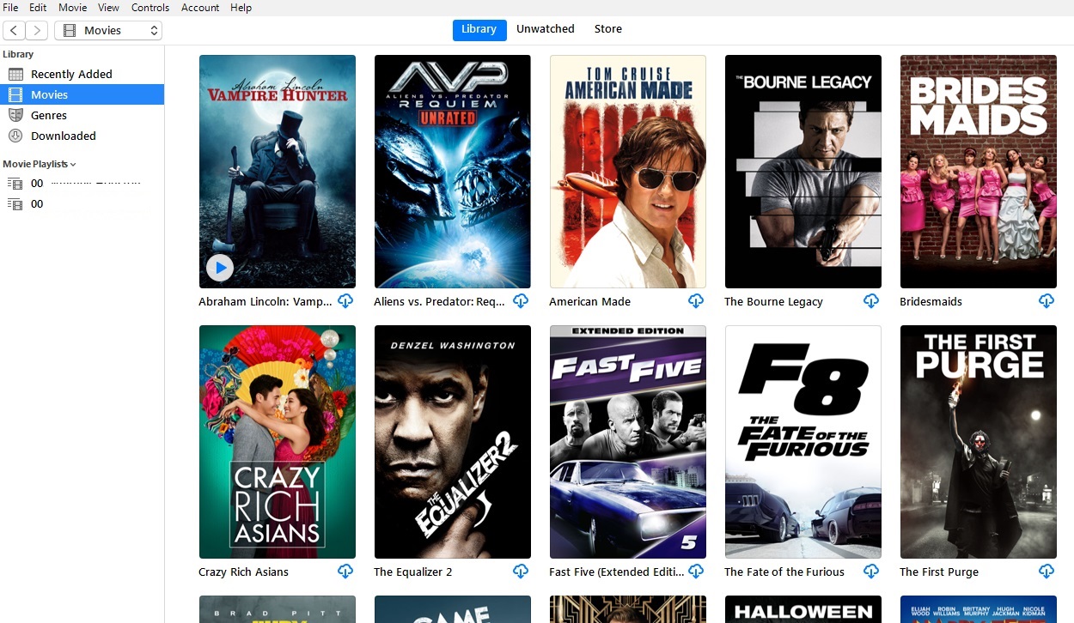Open the Edit menu
1074x623 pixels.
38,7
